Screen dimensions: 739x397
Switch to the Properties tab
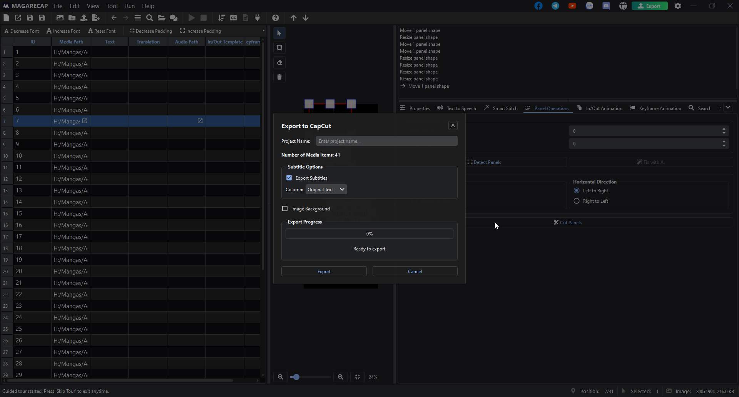(415, 108)
